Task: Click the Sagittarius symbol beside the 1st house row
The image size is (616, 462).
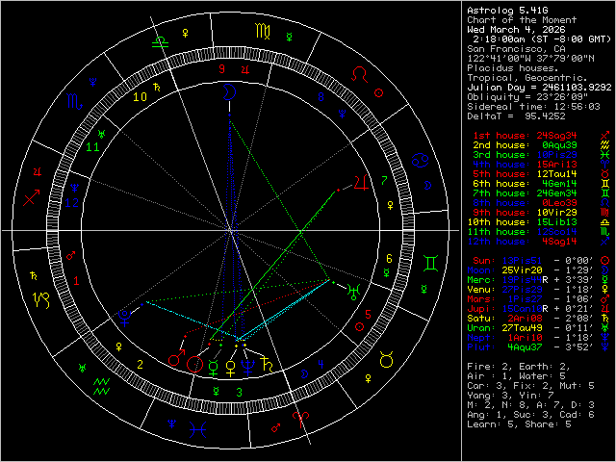Action: tap(605, 136)
